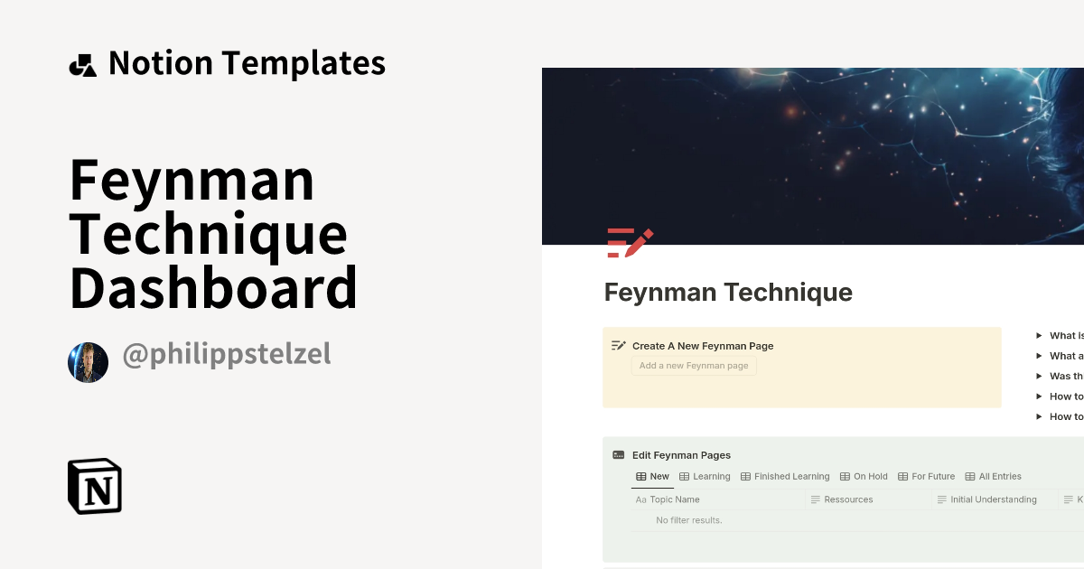Click the pencil icon in the Create callout
The image size is (1084, 569).
[x=618, y=345]
